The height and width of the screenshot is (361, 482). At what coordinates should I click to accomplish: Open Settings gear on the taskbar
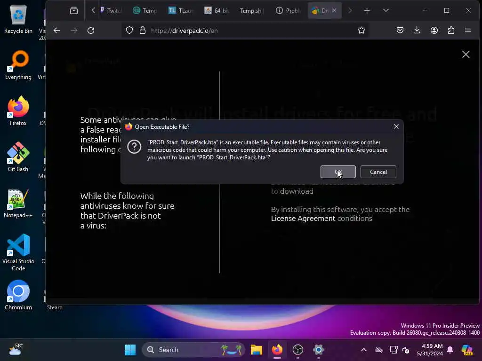click(x=319, y=350)
